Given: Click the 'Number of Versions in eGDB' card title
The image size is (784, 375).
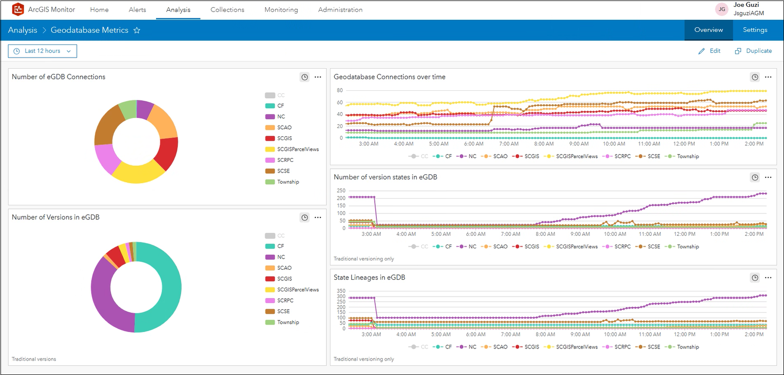Looking at the screenshot, I should click(56, 217).
